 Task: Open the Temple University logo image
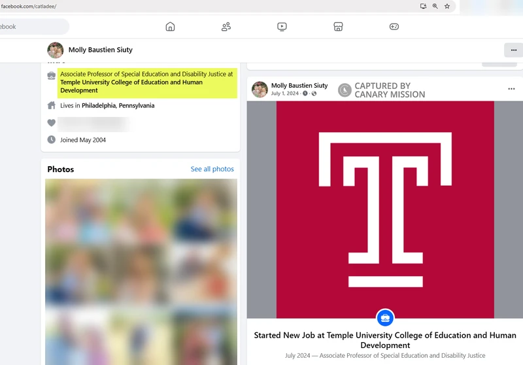click(385, 209)
